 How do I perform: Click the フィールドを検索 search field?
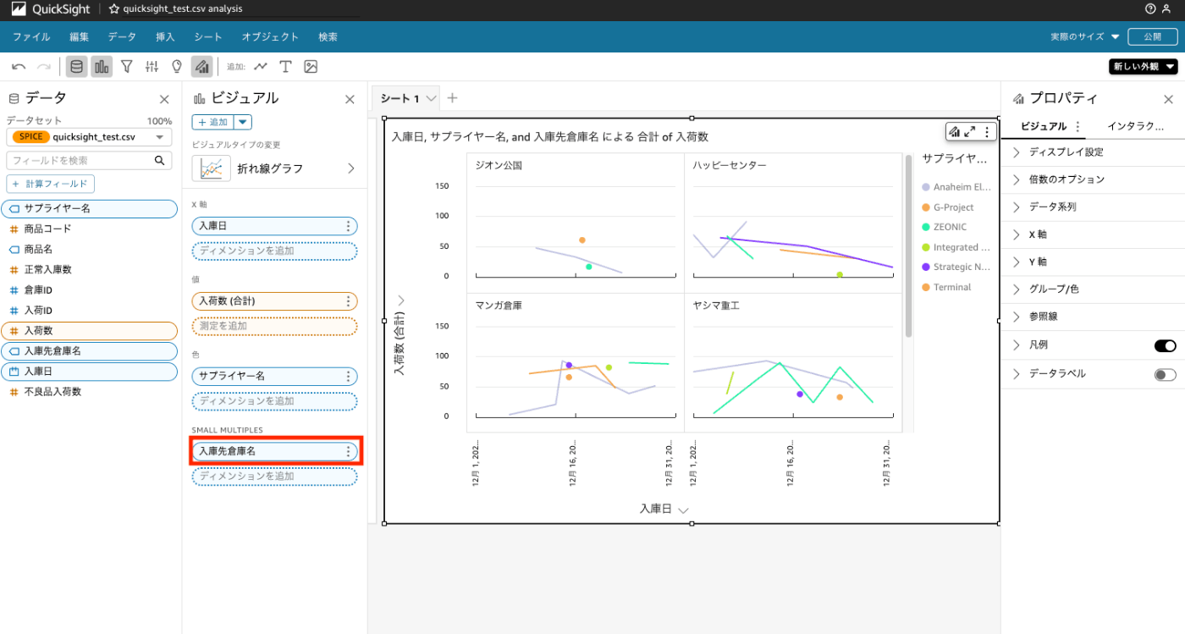click(89, 160)
